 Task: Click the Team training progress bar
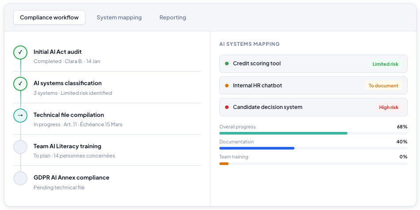point(313,163)
